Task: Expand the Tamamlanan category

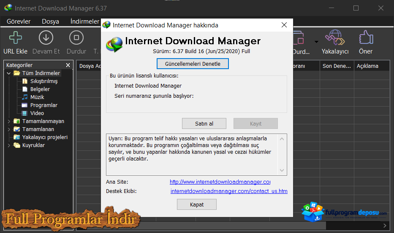Action: 9,129
